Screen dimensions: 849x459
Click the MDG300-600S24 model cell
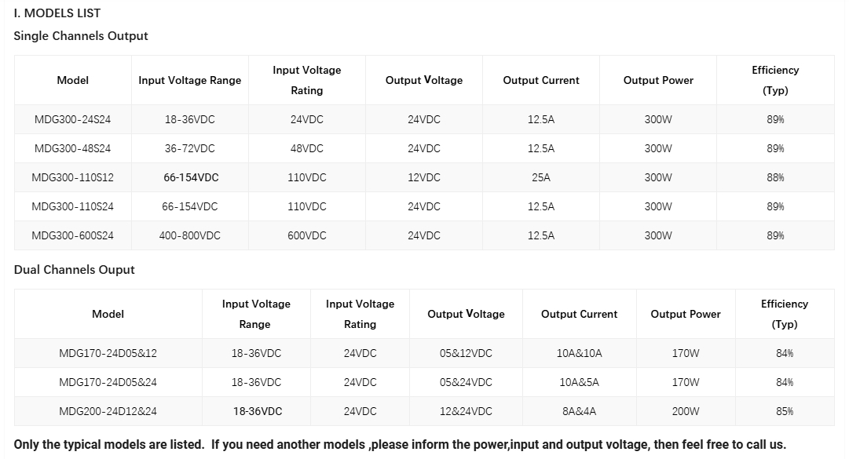coord(72,235)
